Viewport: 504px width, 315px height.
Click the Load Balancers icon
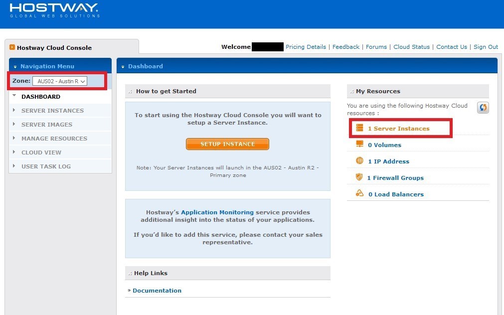click(x=359, y=193)
